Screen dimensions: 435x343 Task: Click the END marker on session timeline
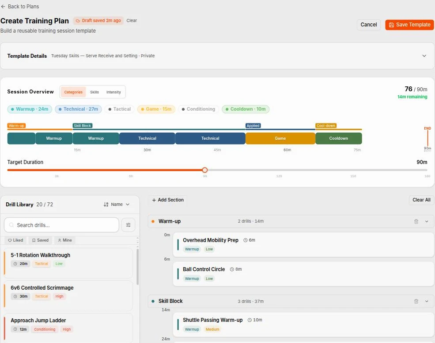427,128
